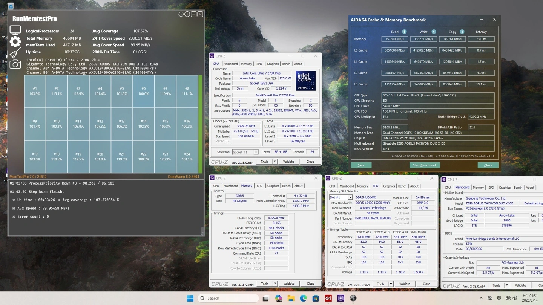Click the Intel Core Ultra 7 badge in CPU-Z

tap(305, 80)
